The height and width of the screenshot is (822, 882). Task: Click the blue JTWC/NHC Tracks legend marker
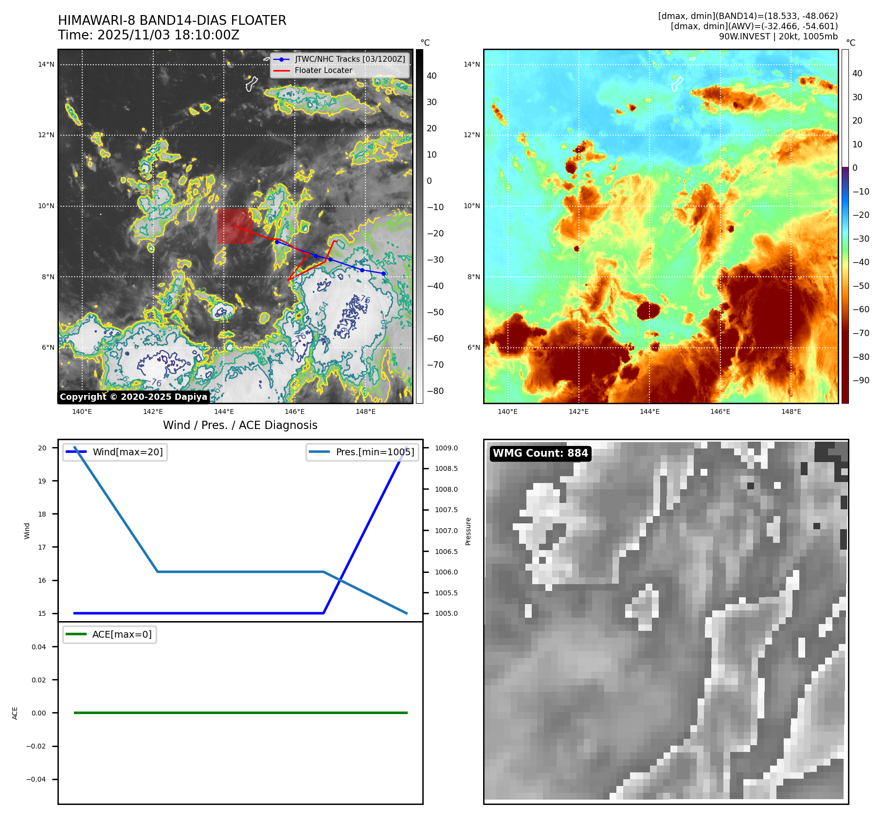pyautogui.click(x=281, y=59)
